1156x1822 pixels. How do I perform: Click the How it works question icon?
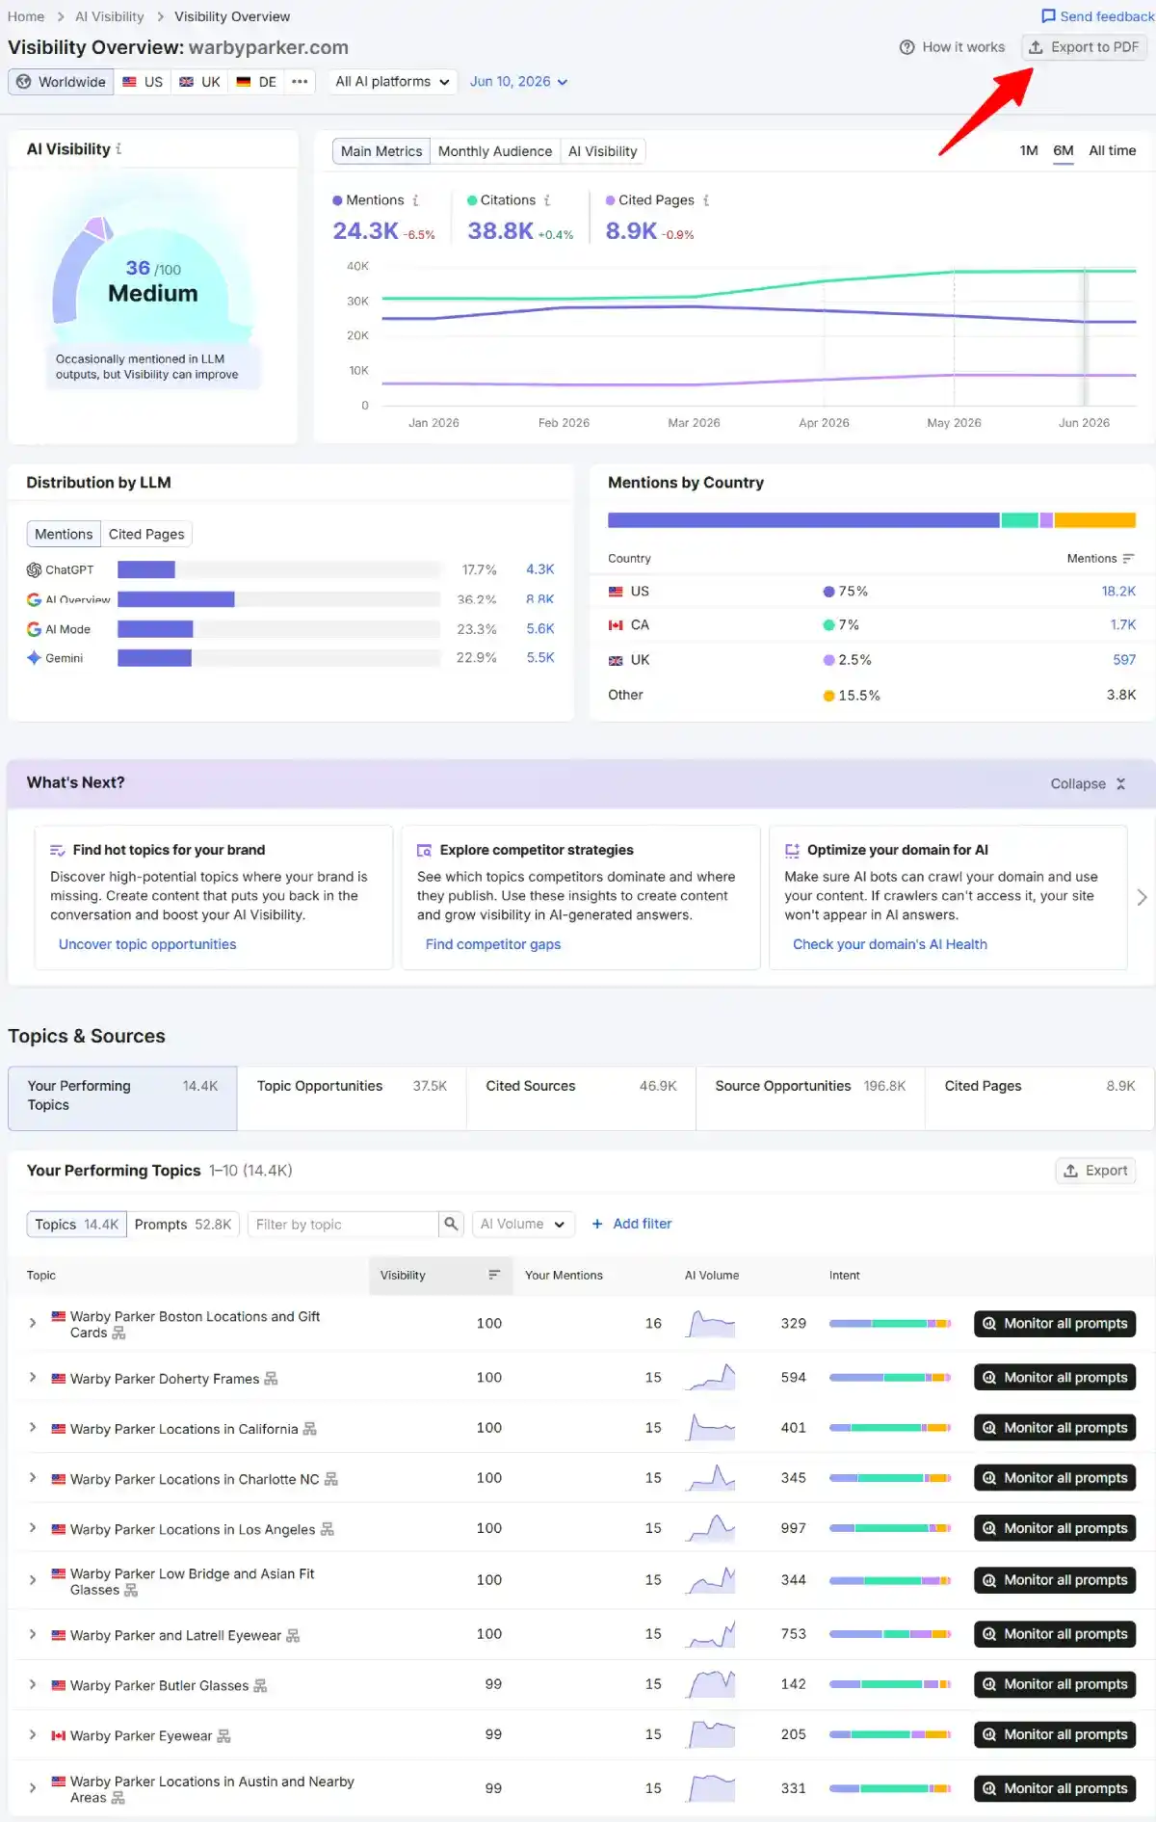pos(906,47)
